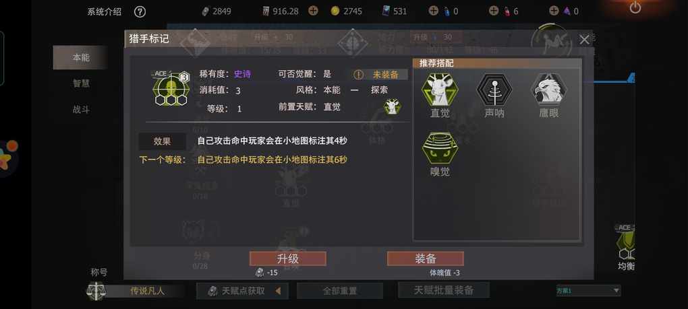Click the 天赋批量装备 button
The height and width of the screenshot is (309, 688).
point(444,289)
